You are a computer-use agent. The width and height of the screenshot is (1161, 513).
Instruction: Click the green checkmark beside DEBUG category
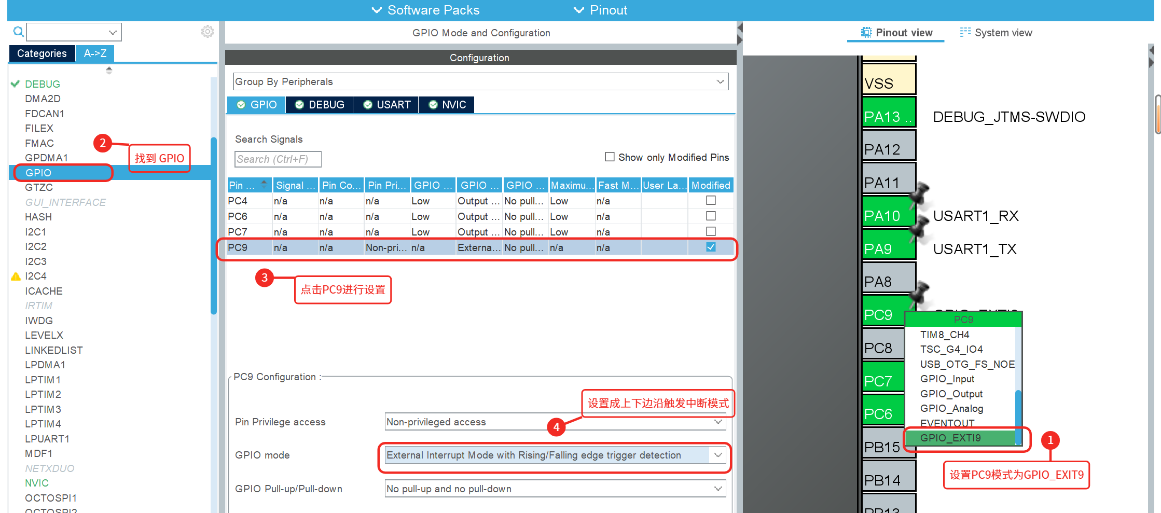(16, 84)
